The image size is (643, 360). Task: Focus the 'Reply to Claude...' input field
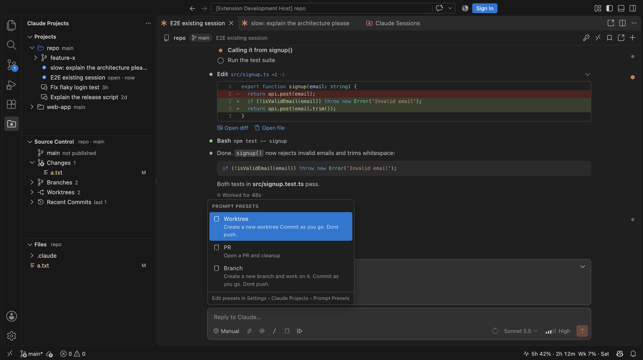399,317
